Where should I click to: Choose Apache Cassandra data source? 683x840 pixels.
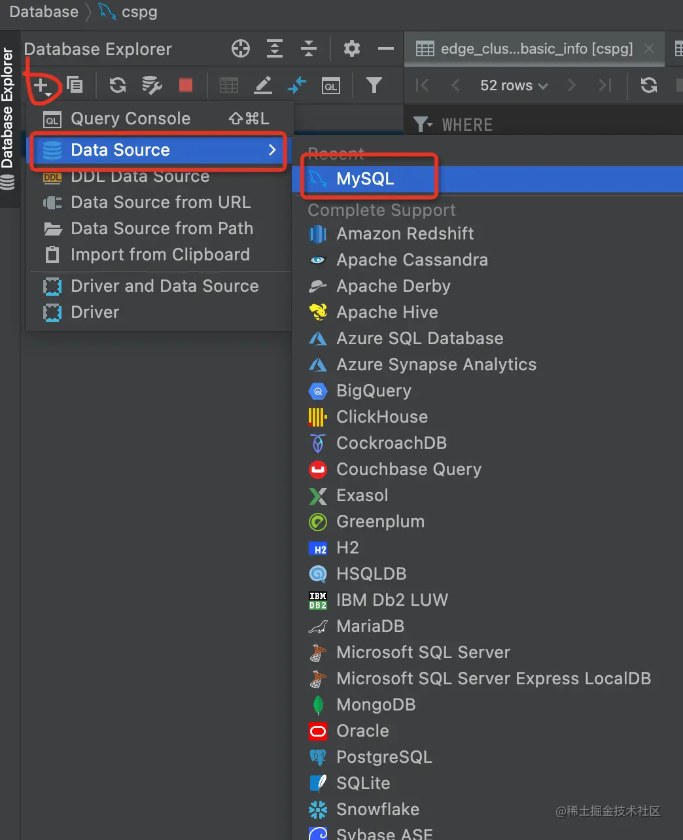pyautogui.click(x=487, y=260)
